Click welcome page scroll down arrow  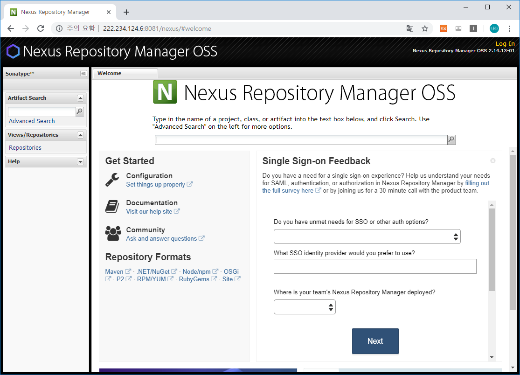(x=513, y=368)
